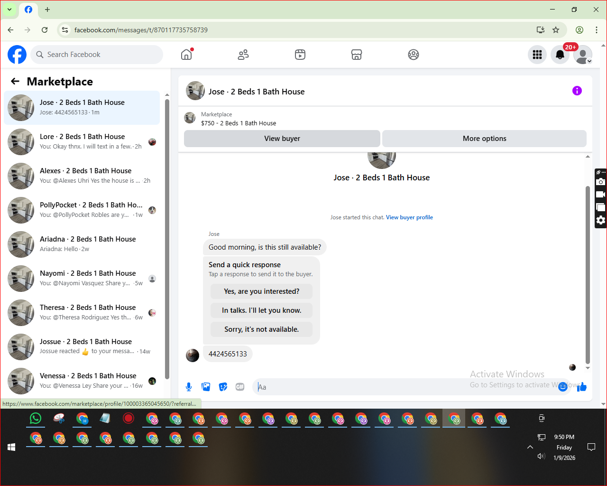Click the Facebook logo
Image resolution: width=607 pixels, height=486 pixels.
click(17, 55)
